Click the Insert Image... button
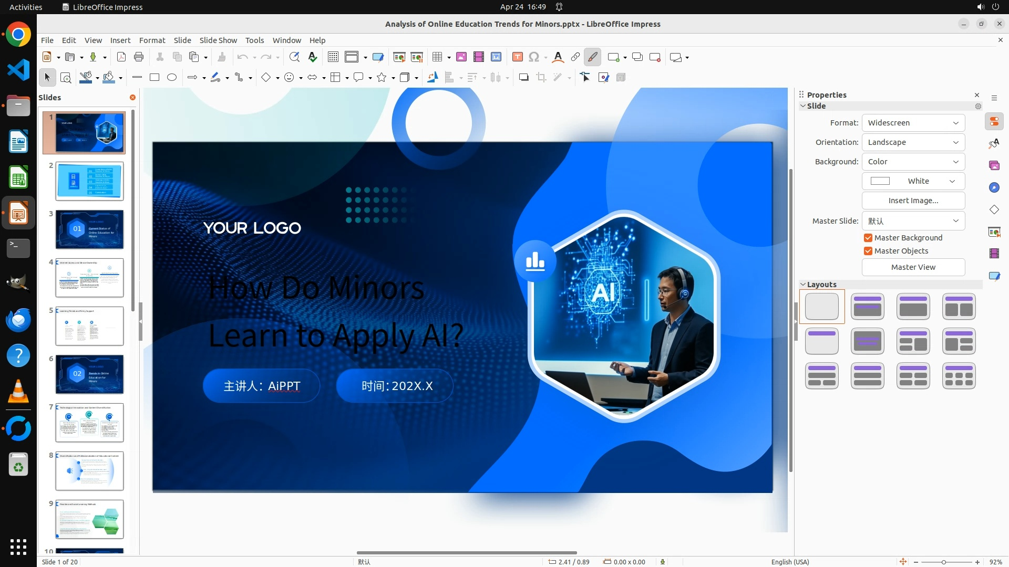Screen dimensions: 1009x567 tap(913, 201)
